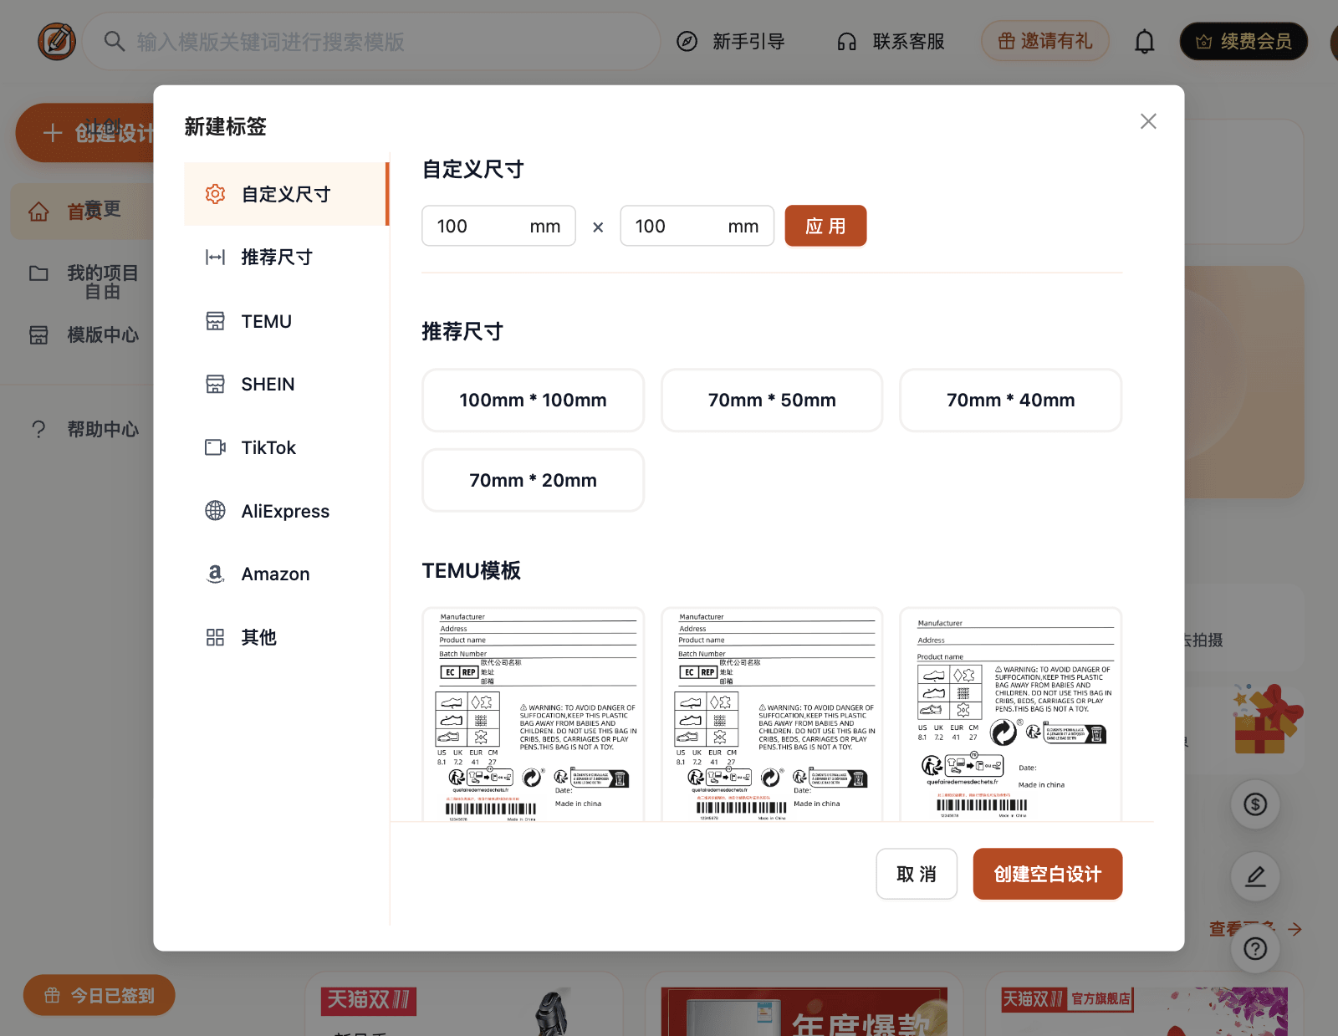1338x1036 pixels.
Task: Click the app logo icon
Action: 57,41
